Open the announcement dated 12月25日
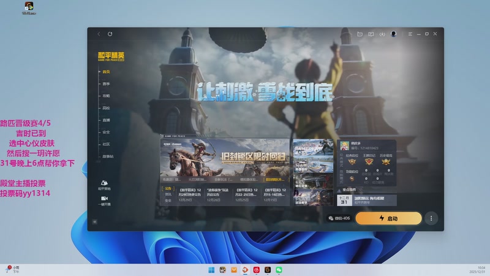Screen dimensions: 490x276 point(246,194)
